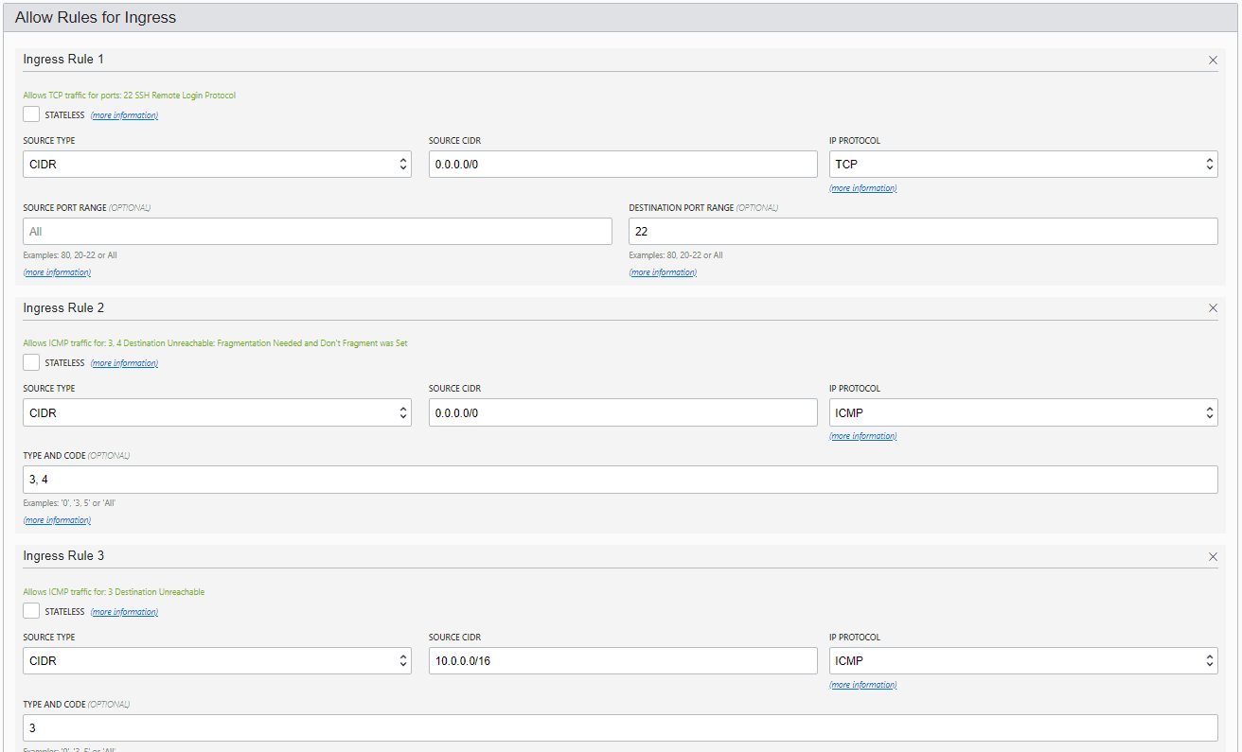Click the Destination Port Range field showing 22
The height and width of the screenshot is (752, 1242).
point(923,231)
